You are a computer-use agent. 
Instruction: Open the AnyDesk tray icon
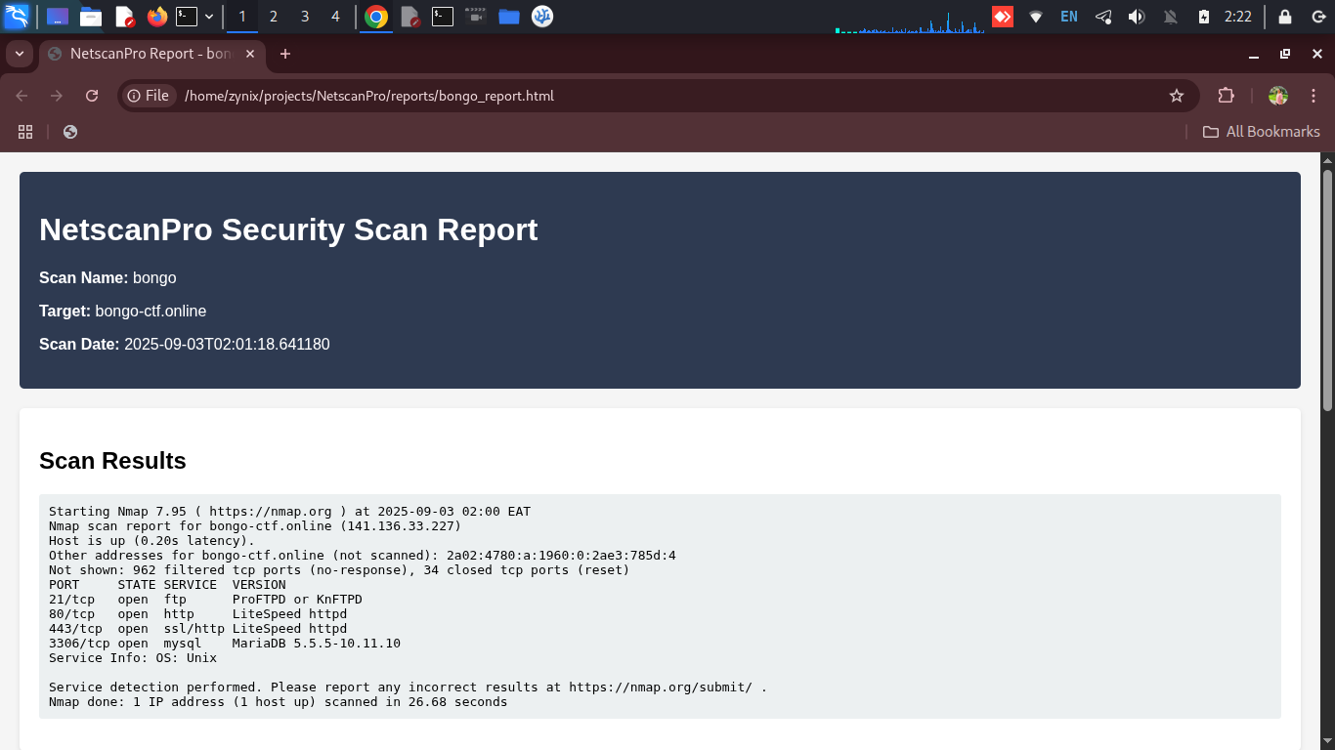pyautogui.click(x=1003, y=17)
